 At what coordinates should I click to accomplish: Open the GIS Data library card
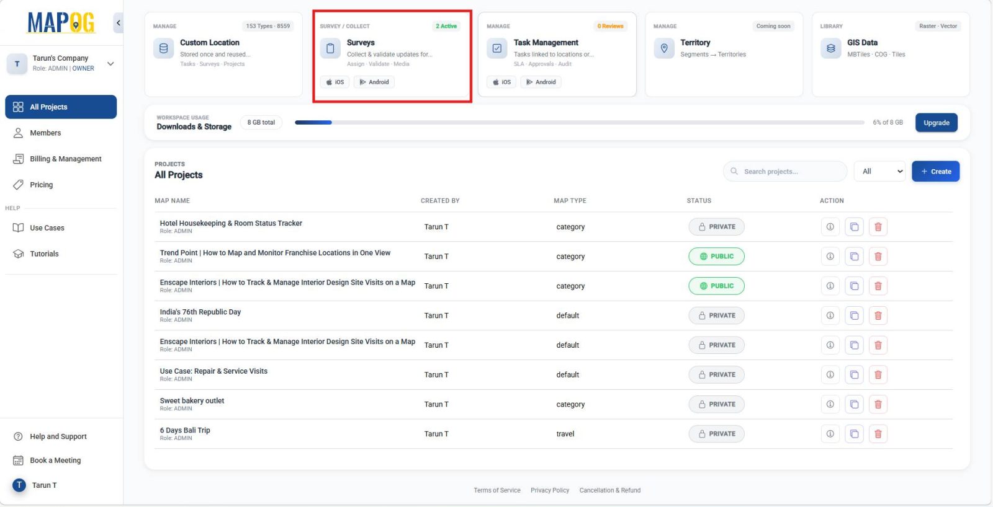pyautogui.click(x=891, y=55)
